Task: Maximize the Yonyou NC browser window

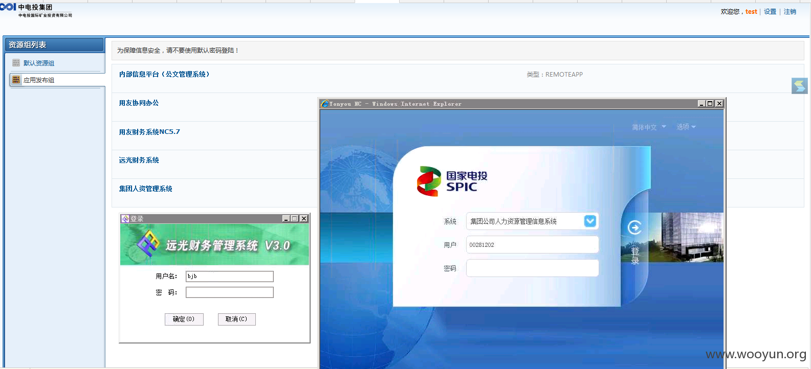Action: [x=710, y=104]
